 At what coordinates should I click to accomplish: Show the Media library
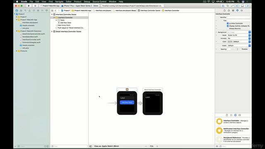click(240, 115)
